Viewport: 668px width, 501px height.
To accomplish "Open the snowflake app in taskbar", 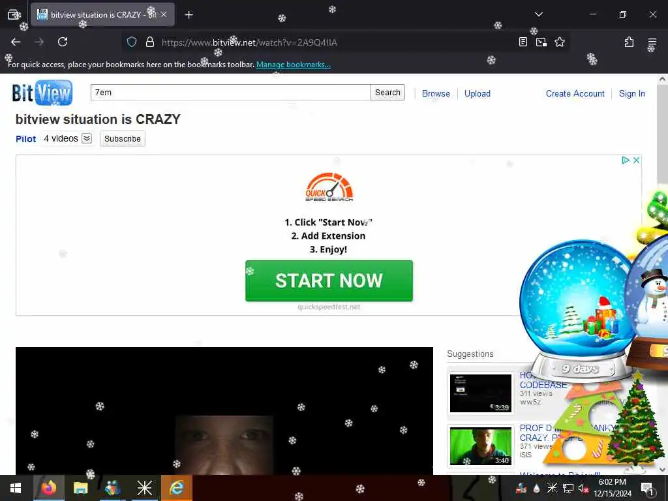I will (x=144, y=488).
